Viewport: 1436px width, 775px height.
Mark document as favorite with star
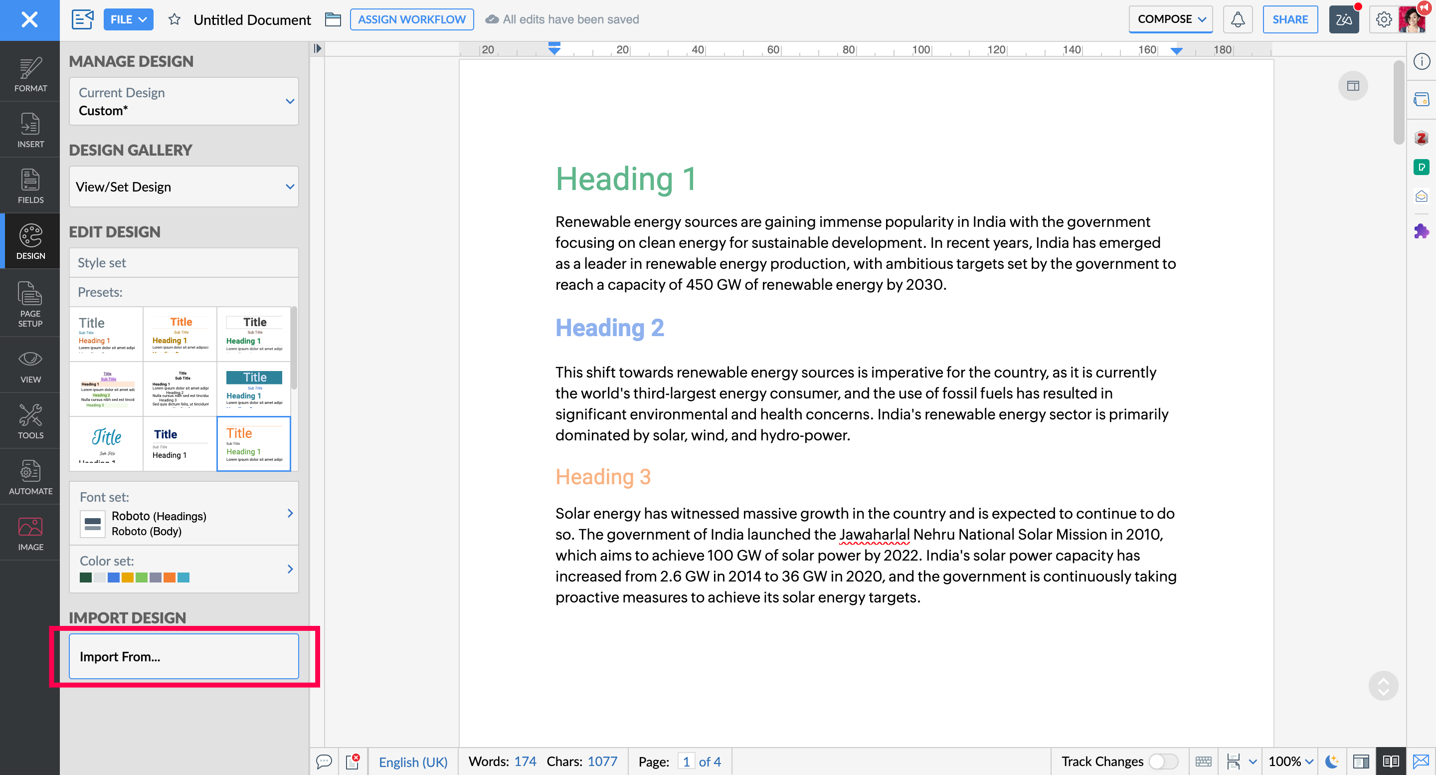point(174,19)
